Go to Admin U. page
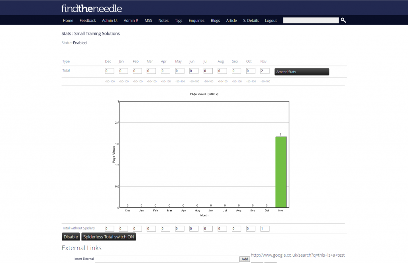Viewport: 408px width, 263px height. tap(110, 21)
